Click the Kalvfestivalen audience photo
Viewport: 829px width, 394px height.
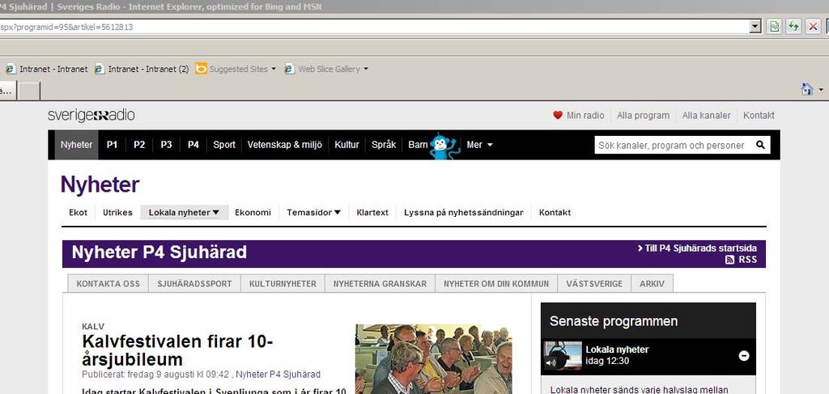[434, 359]
